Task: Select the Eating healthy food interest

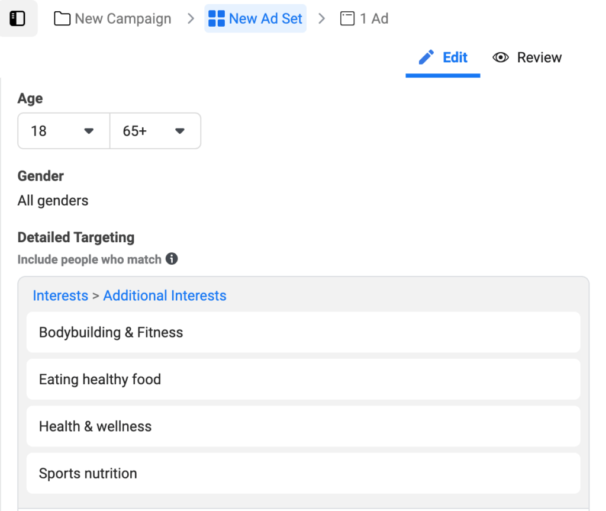Action: (x=303, y=379)
